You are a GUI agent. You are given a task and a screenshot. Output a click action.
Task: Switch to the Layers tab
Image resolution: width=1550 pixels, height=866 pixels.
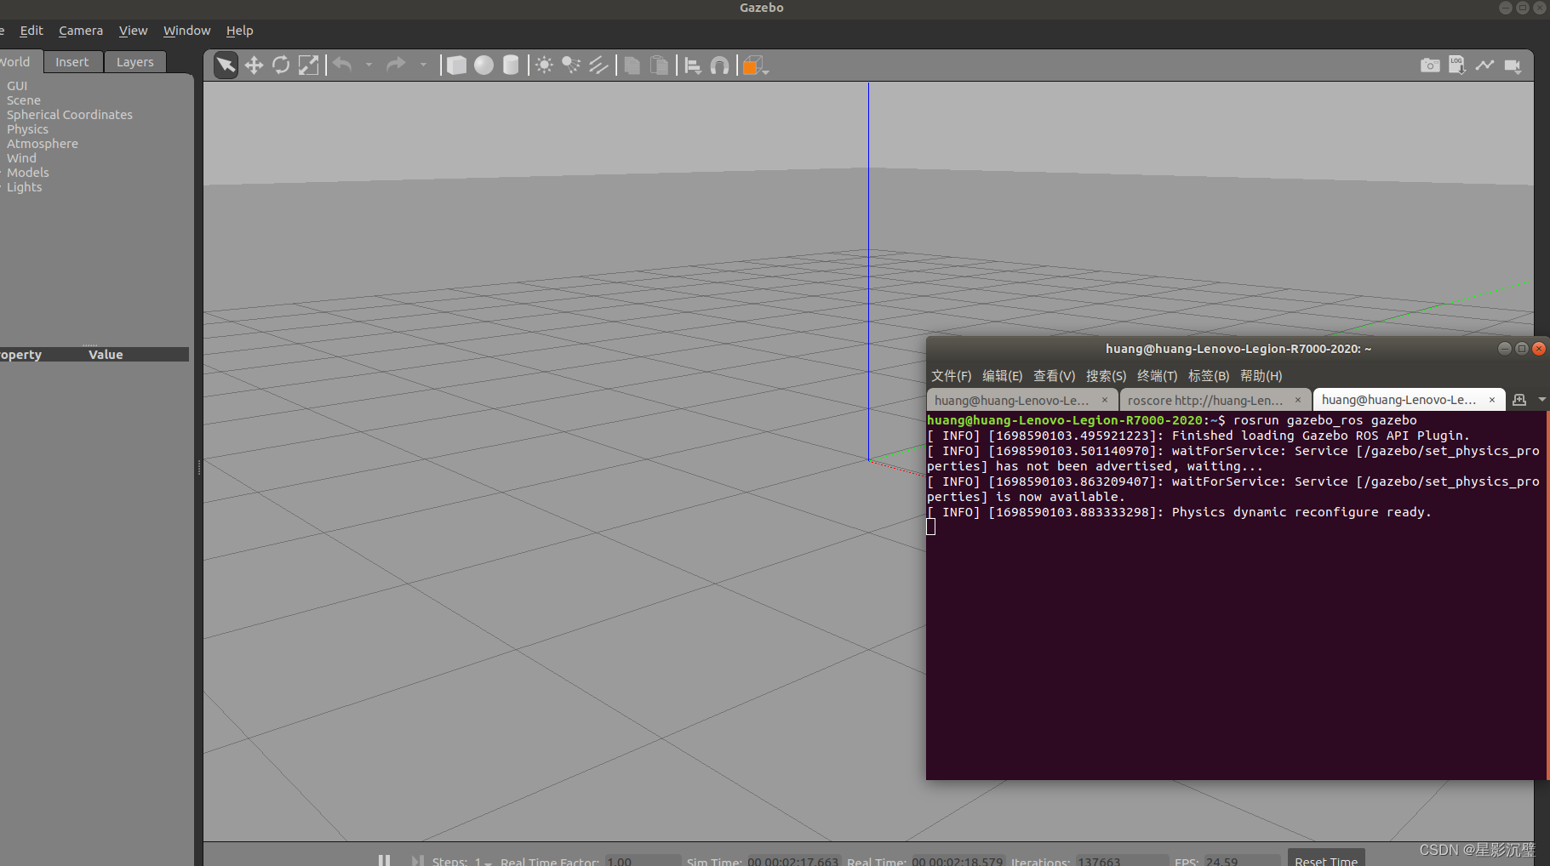(135, 62)
